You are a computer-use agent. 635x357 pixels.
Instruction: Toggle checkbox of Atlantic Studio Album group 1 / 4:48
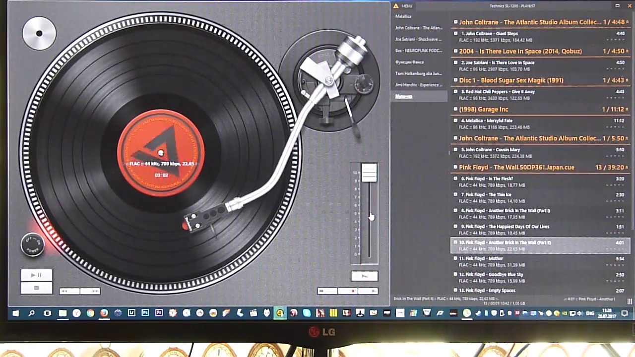point(455,22)
